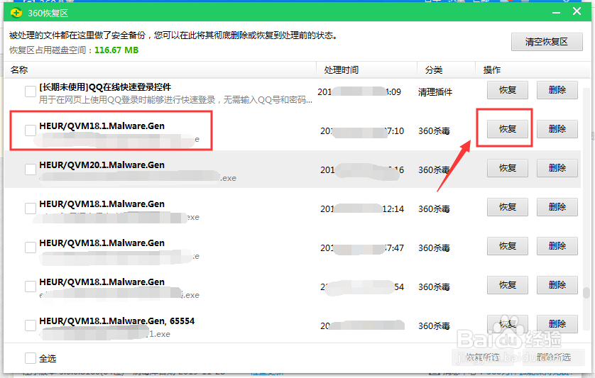Click 恢复 for QVM18.1 entry at 7:47

508,246
